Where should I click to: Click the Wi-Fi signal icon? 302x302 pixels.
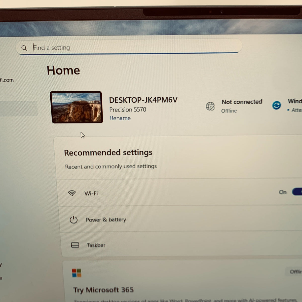click(x=72, y=193)
